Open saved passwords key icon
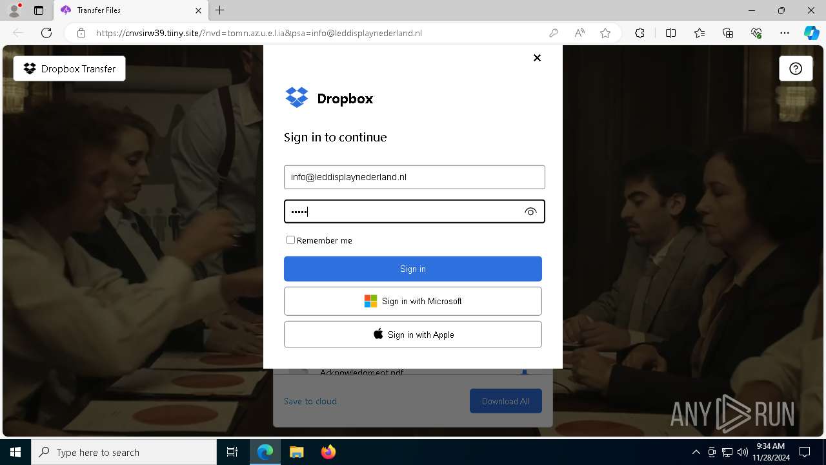Viewport: 826px width, 465px height. tap(553, 33)
